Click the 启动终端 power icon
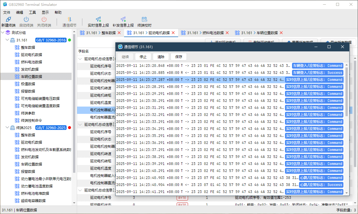Screen dimensions: 358x214 26,20
